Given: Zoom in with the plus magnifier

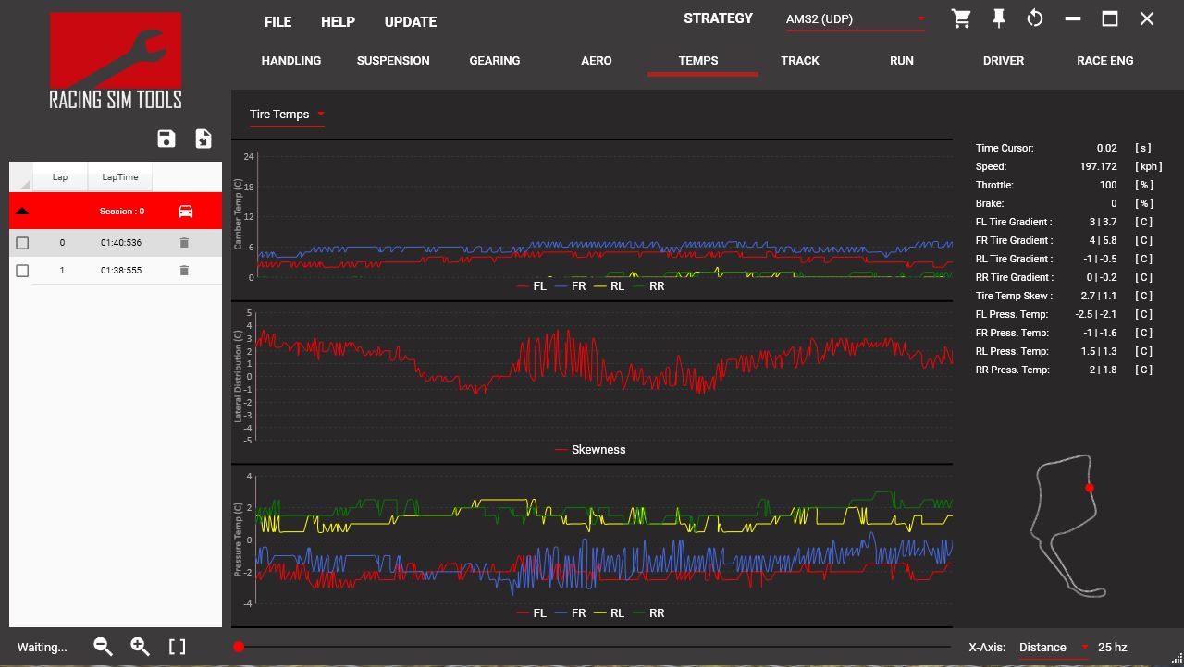Looking at the screenshot, I should coord(140,647).
